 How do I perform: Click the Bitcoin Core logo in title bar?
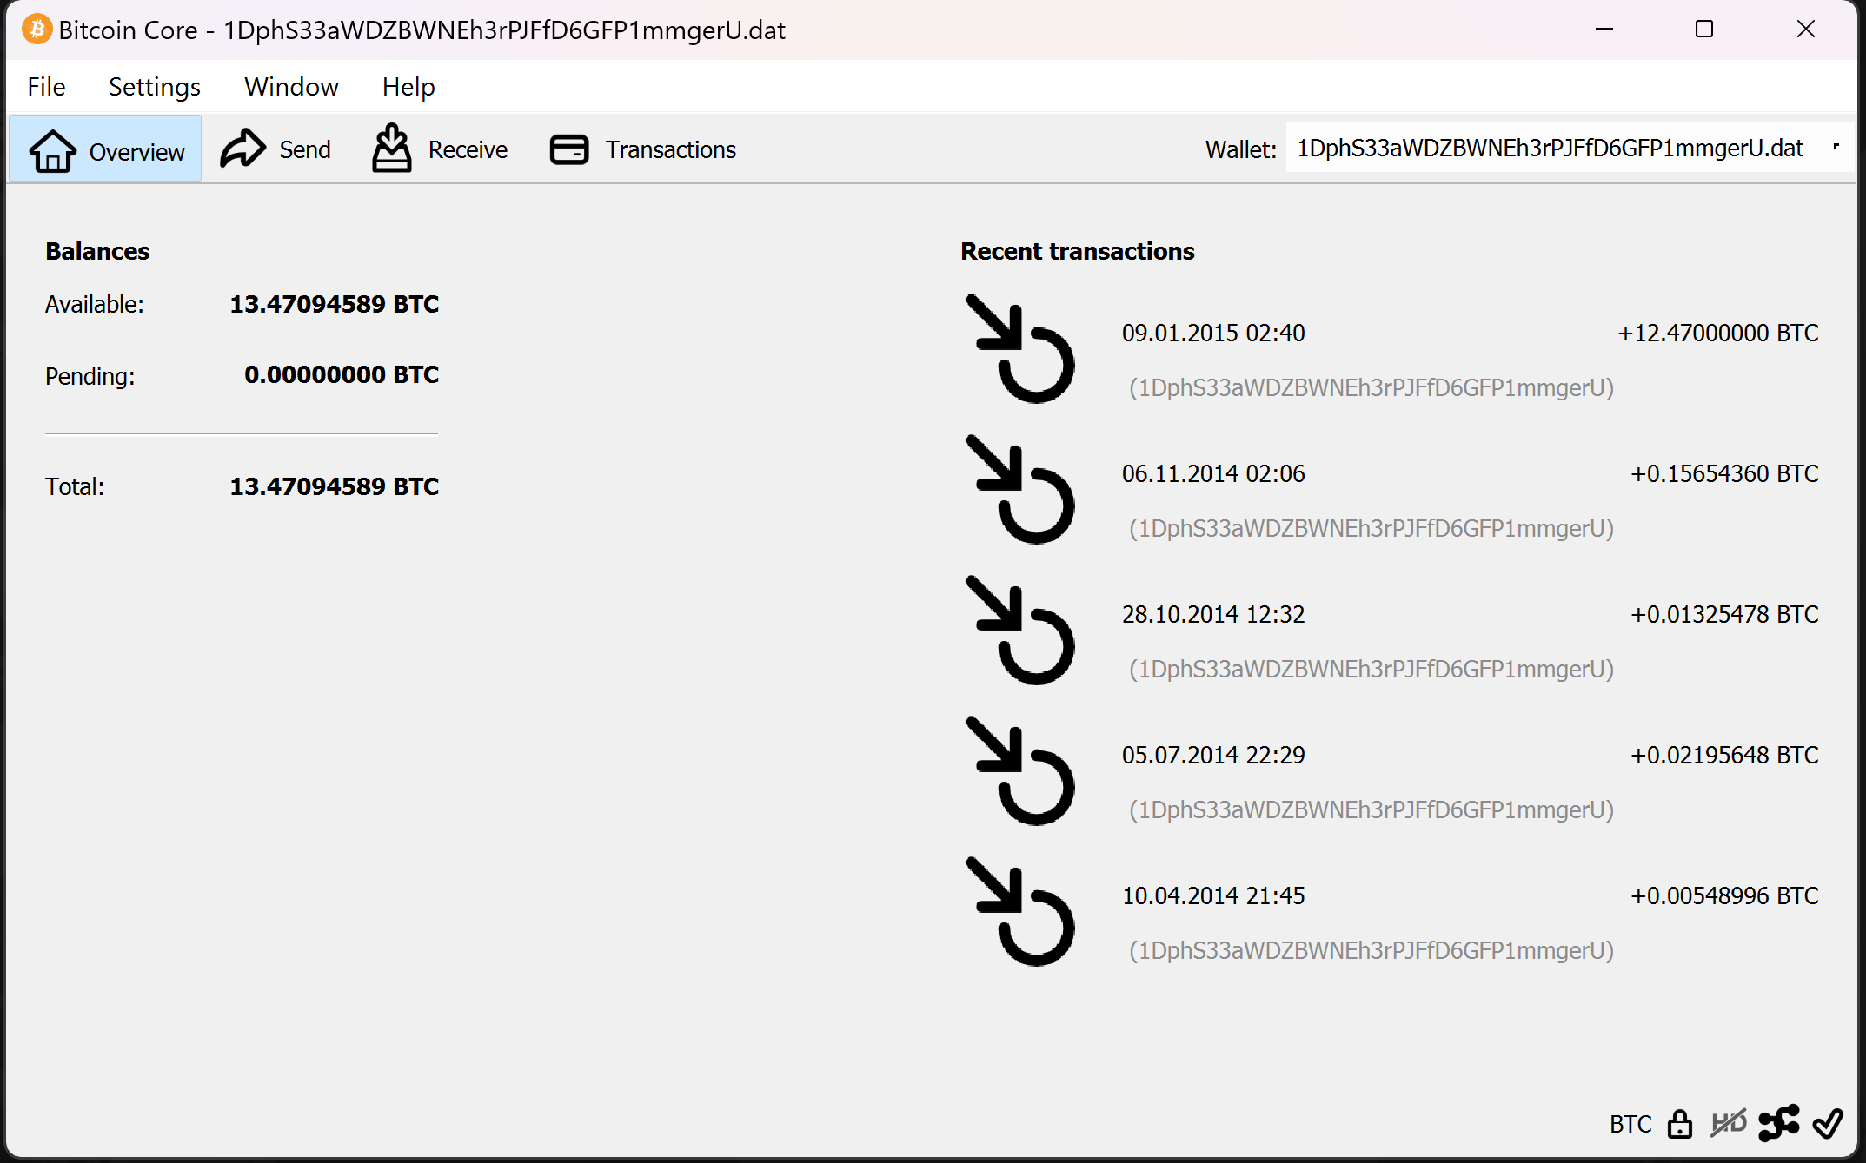pyautogui.click(x=37, y=30)
